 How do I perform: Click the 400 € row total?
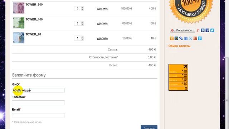152,9
